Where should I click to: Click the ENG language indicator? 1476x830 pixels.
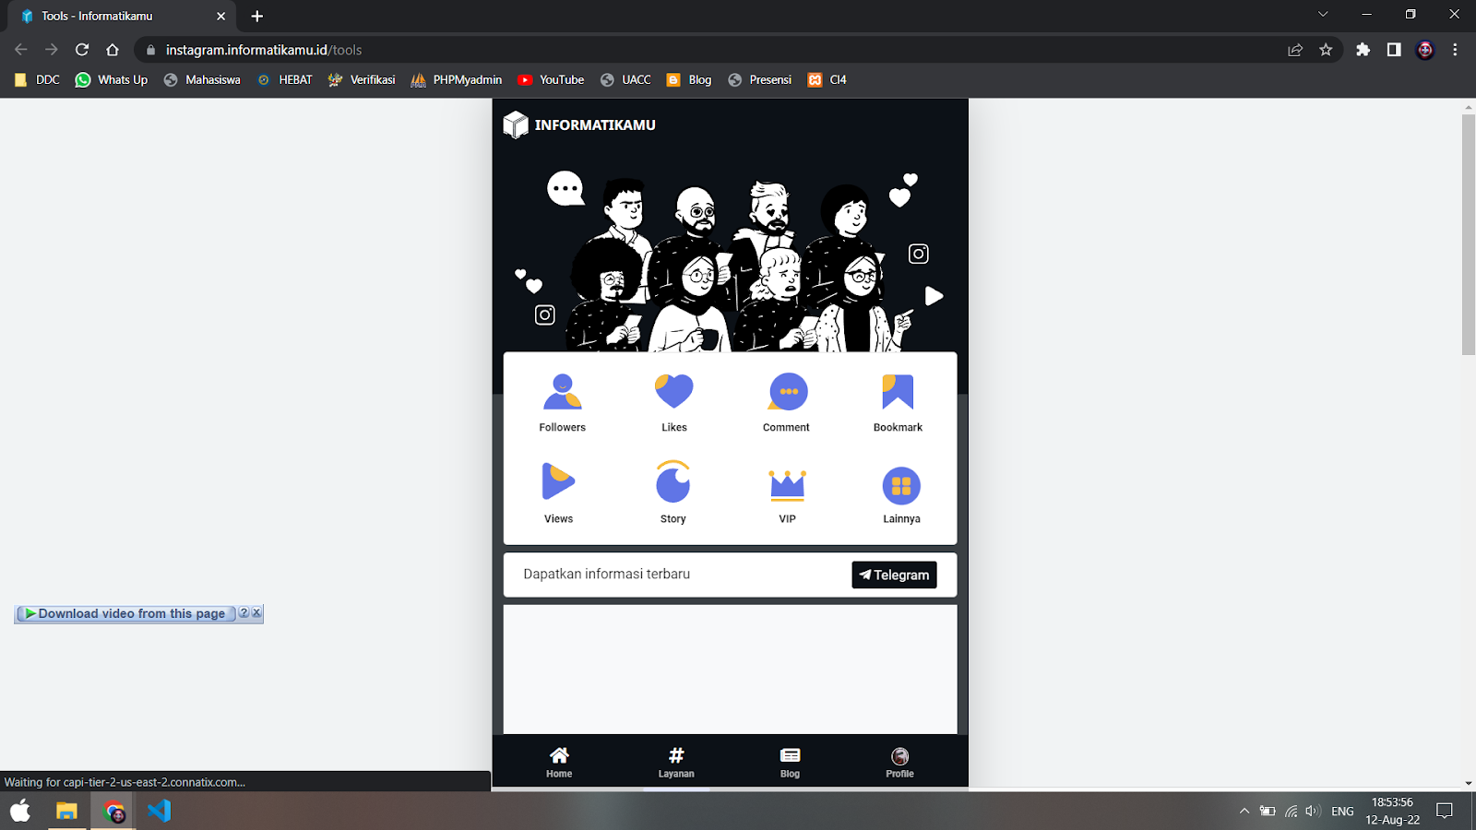pyautogui.click(x=1343, y=812)
